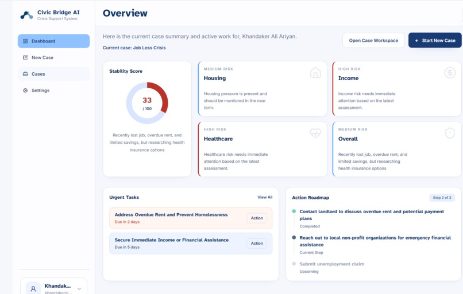Open the Income risk card
The width and height of the screenshot is (463, 294).
click(x=397, y=89)
